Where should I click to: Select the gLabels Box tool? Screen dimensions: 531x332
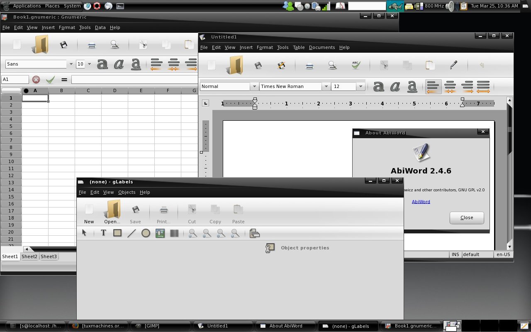coord(117,233)
